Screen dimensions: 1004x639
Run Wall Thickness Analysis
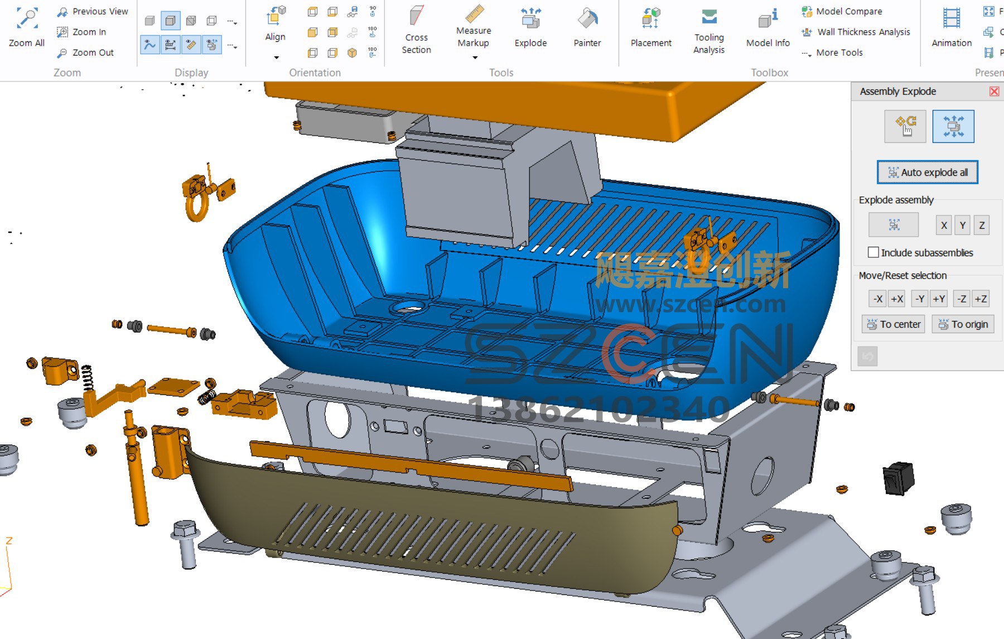[x=856, y=32]
